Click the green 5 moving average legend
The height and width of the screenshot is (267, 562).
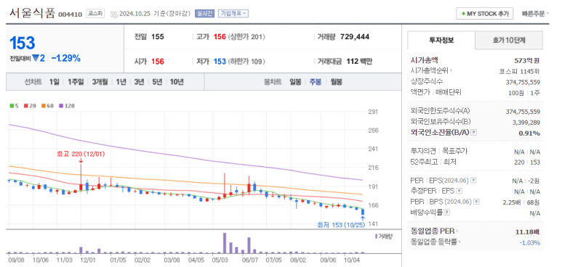[15, 106]
